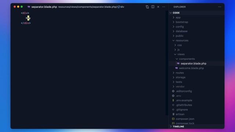This screenshot has width=235, height=132.
Task: Select the separator.blade.php tab title
Action: 44,7
